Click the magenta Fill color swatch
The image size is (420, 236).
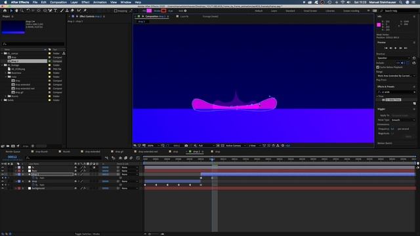point(149,10)
